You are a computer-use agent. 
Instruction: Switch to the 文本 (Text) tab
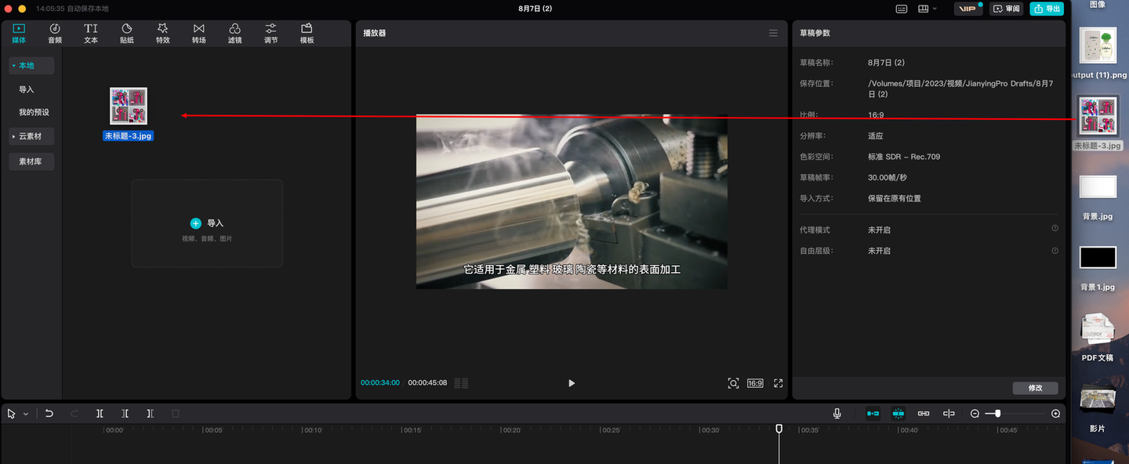91,33
